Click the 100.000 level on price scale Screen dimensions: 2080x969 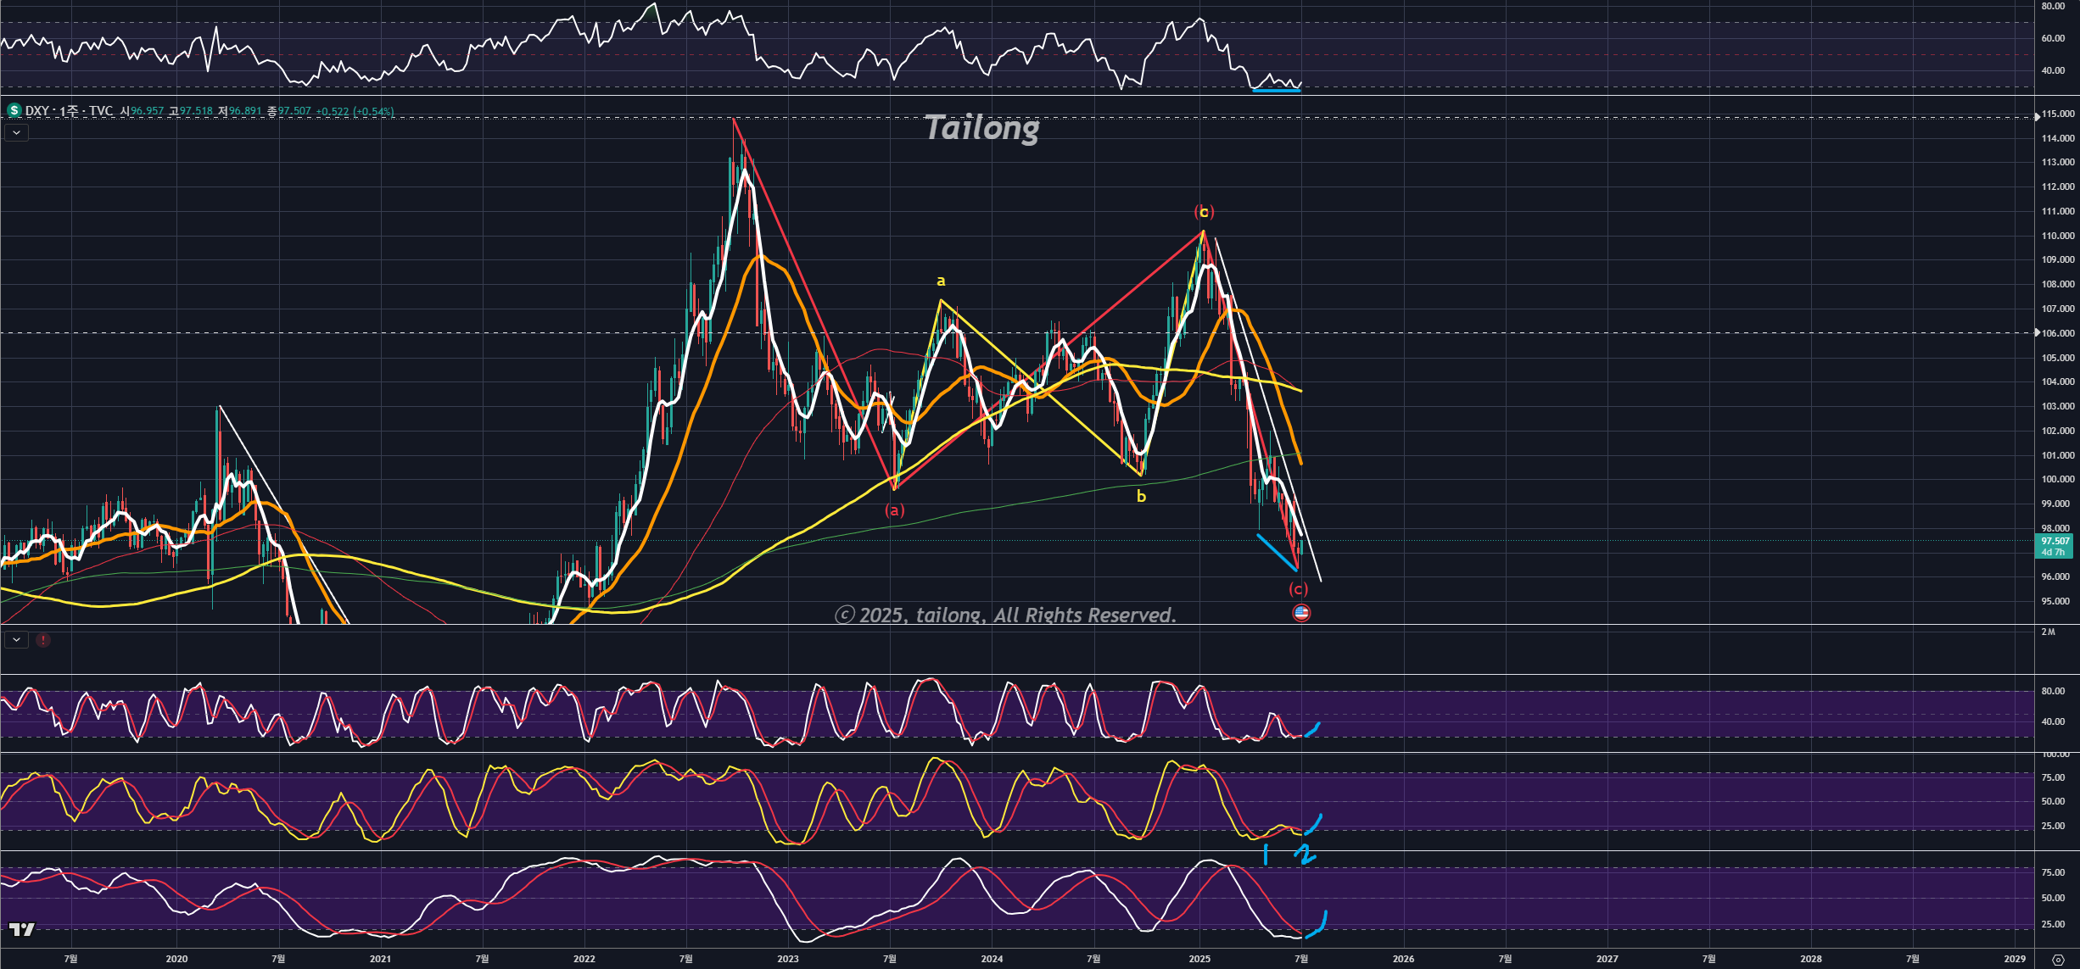(x=2057, y=480)
